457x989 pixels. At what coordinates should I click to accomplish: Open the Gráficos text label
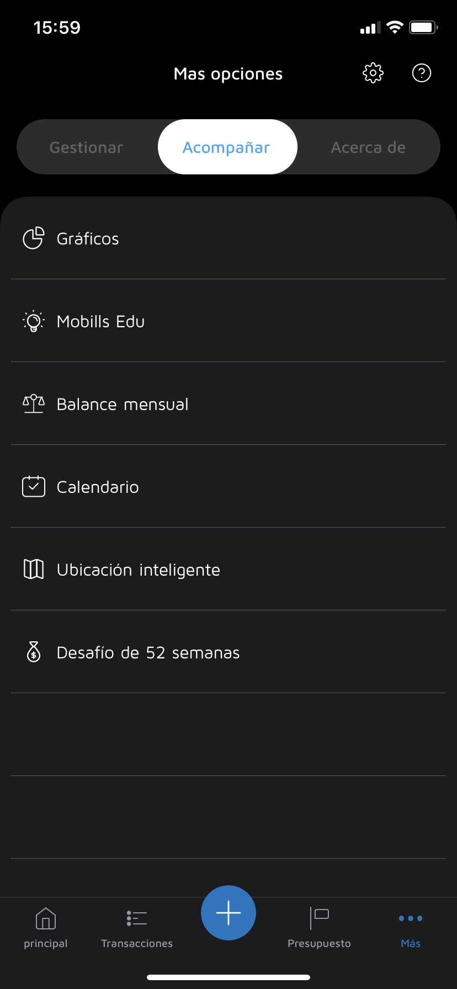(x=88, y=239)
